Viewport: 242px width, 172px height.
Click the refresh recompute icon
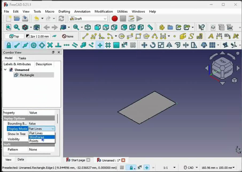point(61,19)
